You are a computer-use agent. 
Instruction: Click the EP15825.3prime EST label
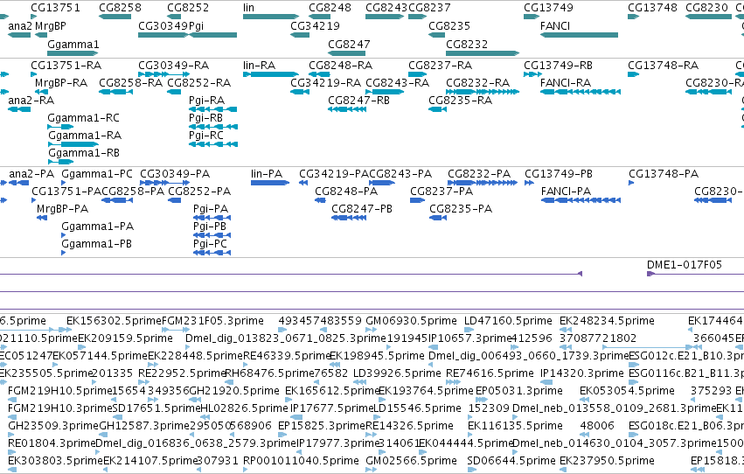click(x=322, y=426)
